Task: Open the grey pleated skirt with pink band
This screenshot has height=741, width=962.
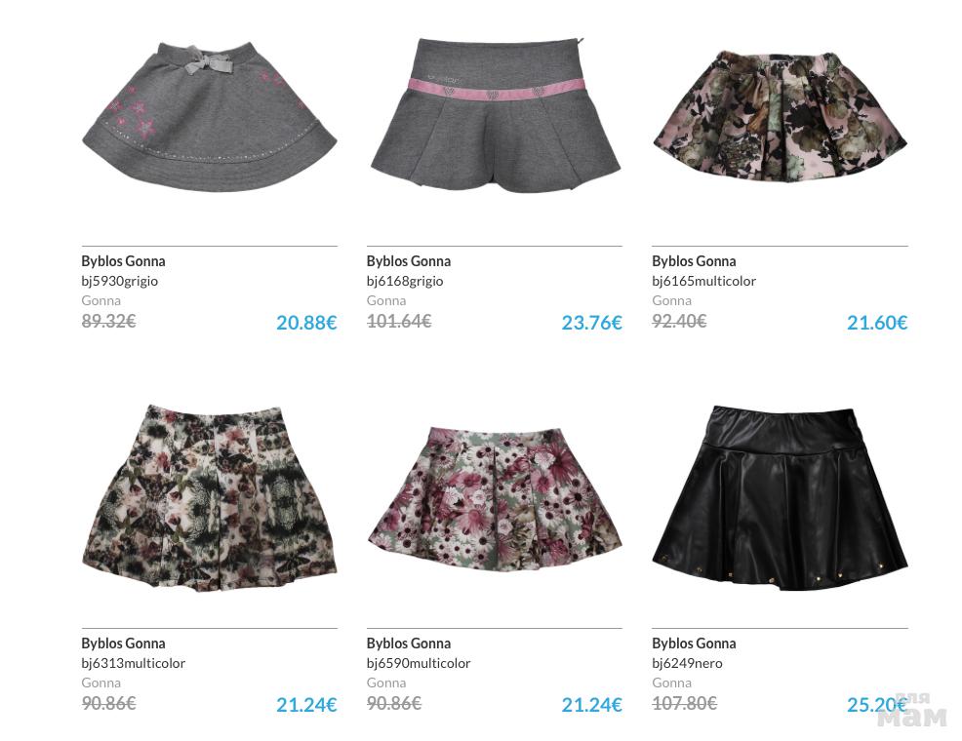Action: tap(495, 115)
